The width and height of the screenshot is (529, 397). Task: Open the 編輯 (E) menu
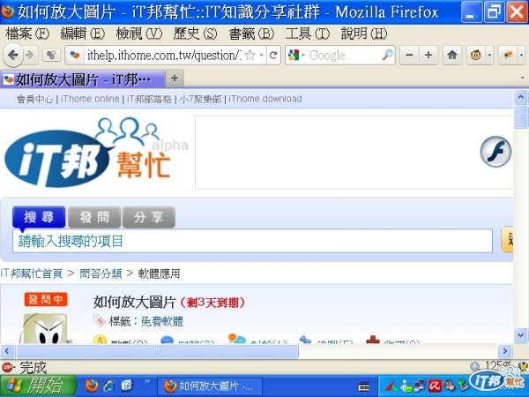pyautogui.click(x=83, y=34)
